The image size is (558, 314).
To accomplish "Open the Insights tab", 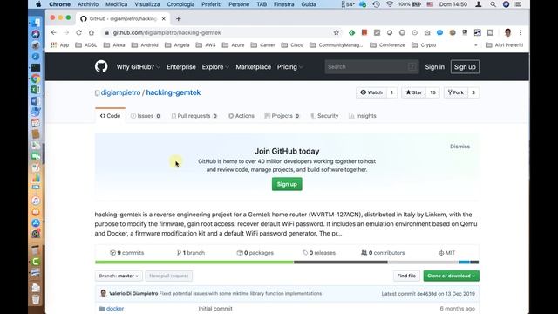I will (363, 116).
